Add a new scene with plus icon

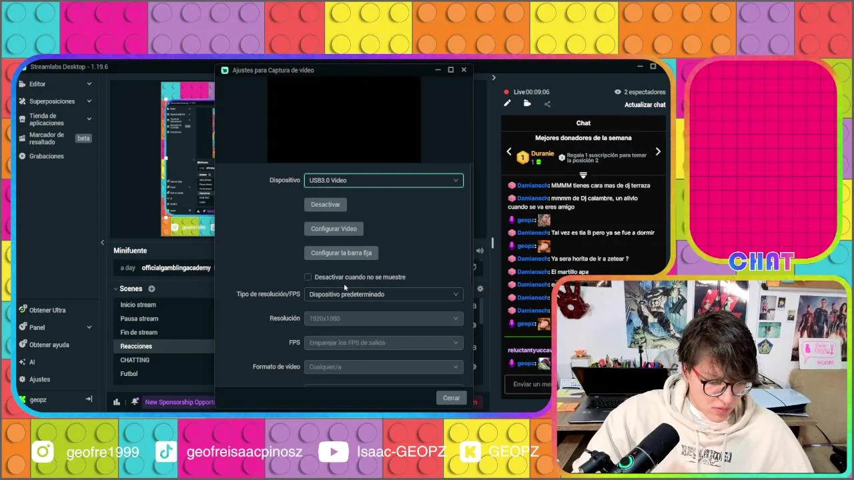151,289
